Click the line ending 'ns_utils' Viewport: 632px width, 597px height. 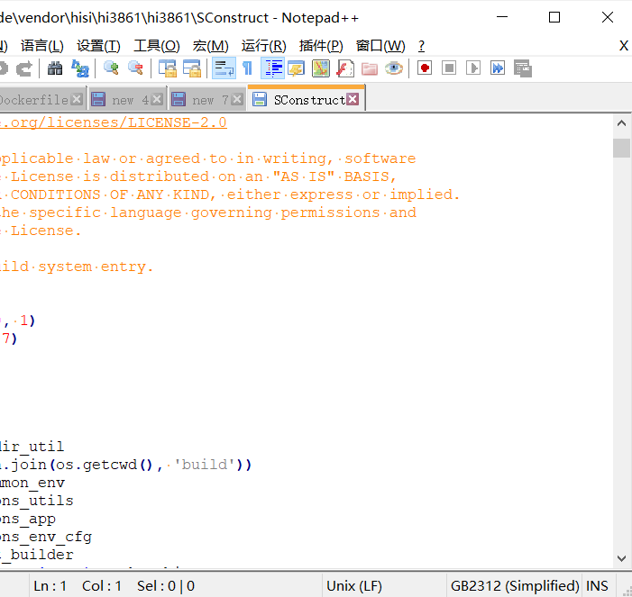(x=37, y=501)
